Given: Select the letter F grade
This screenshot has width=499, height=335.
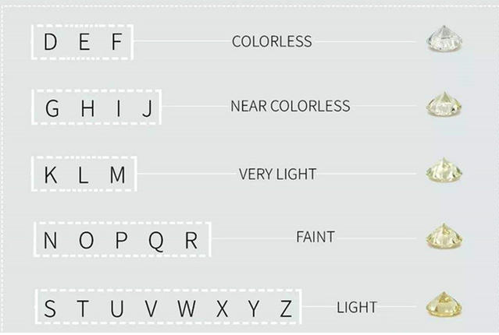Looking at the screenshot, I should point(117,42).
